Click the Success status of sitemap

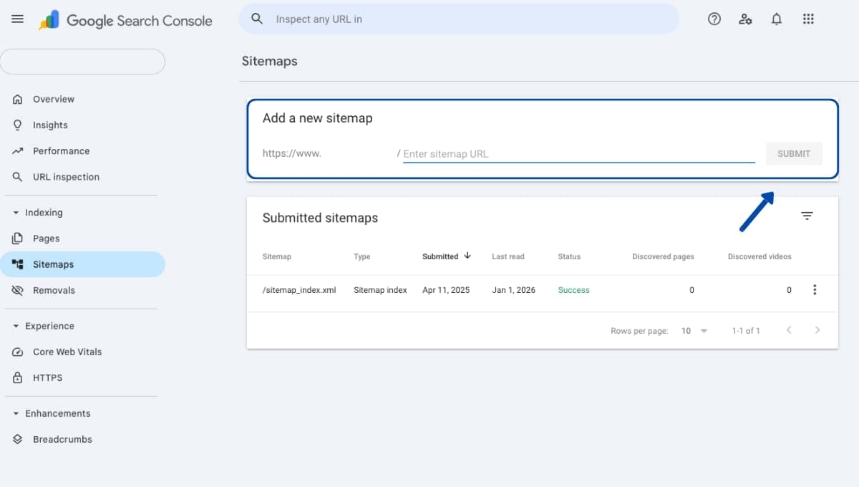click(x=574, y=290)
